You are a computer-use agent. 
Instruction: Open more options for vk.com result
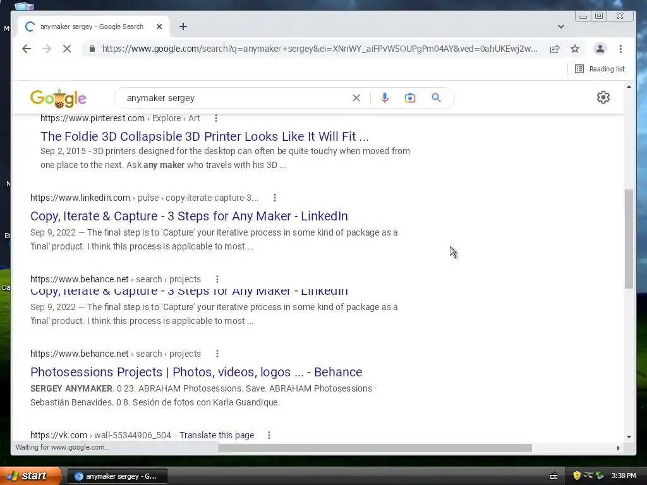coord(269,435)
